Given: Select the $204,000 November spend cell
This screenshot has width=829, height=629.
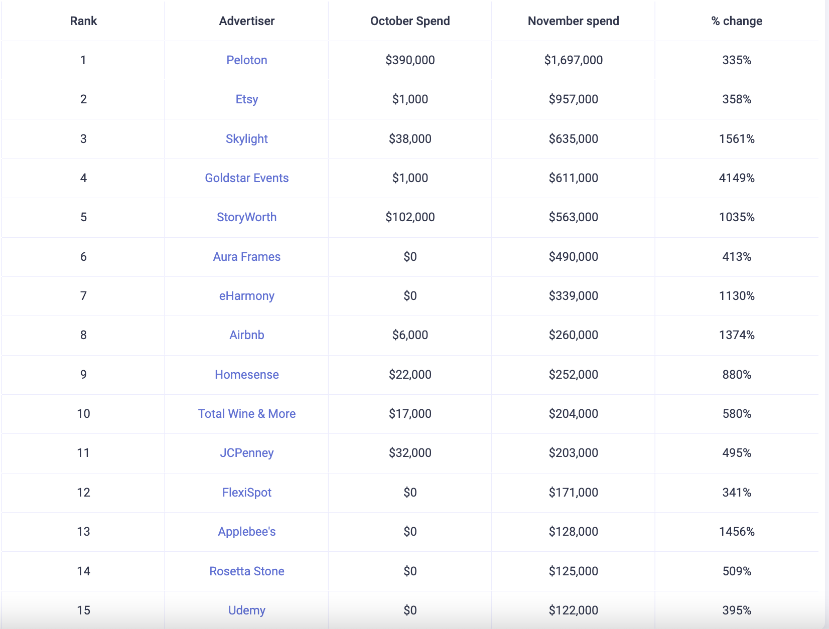Looking at the screenshot, I should tap(574, 414).
